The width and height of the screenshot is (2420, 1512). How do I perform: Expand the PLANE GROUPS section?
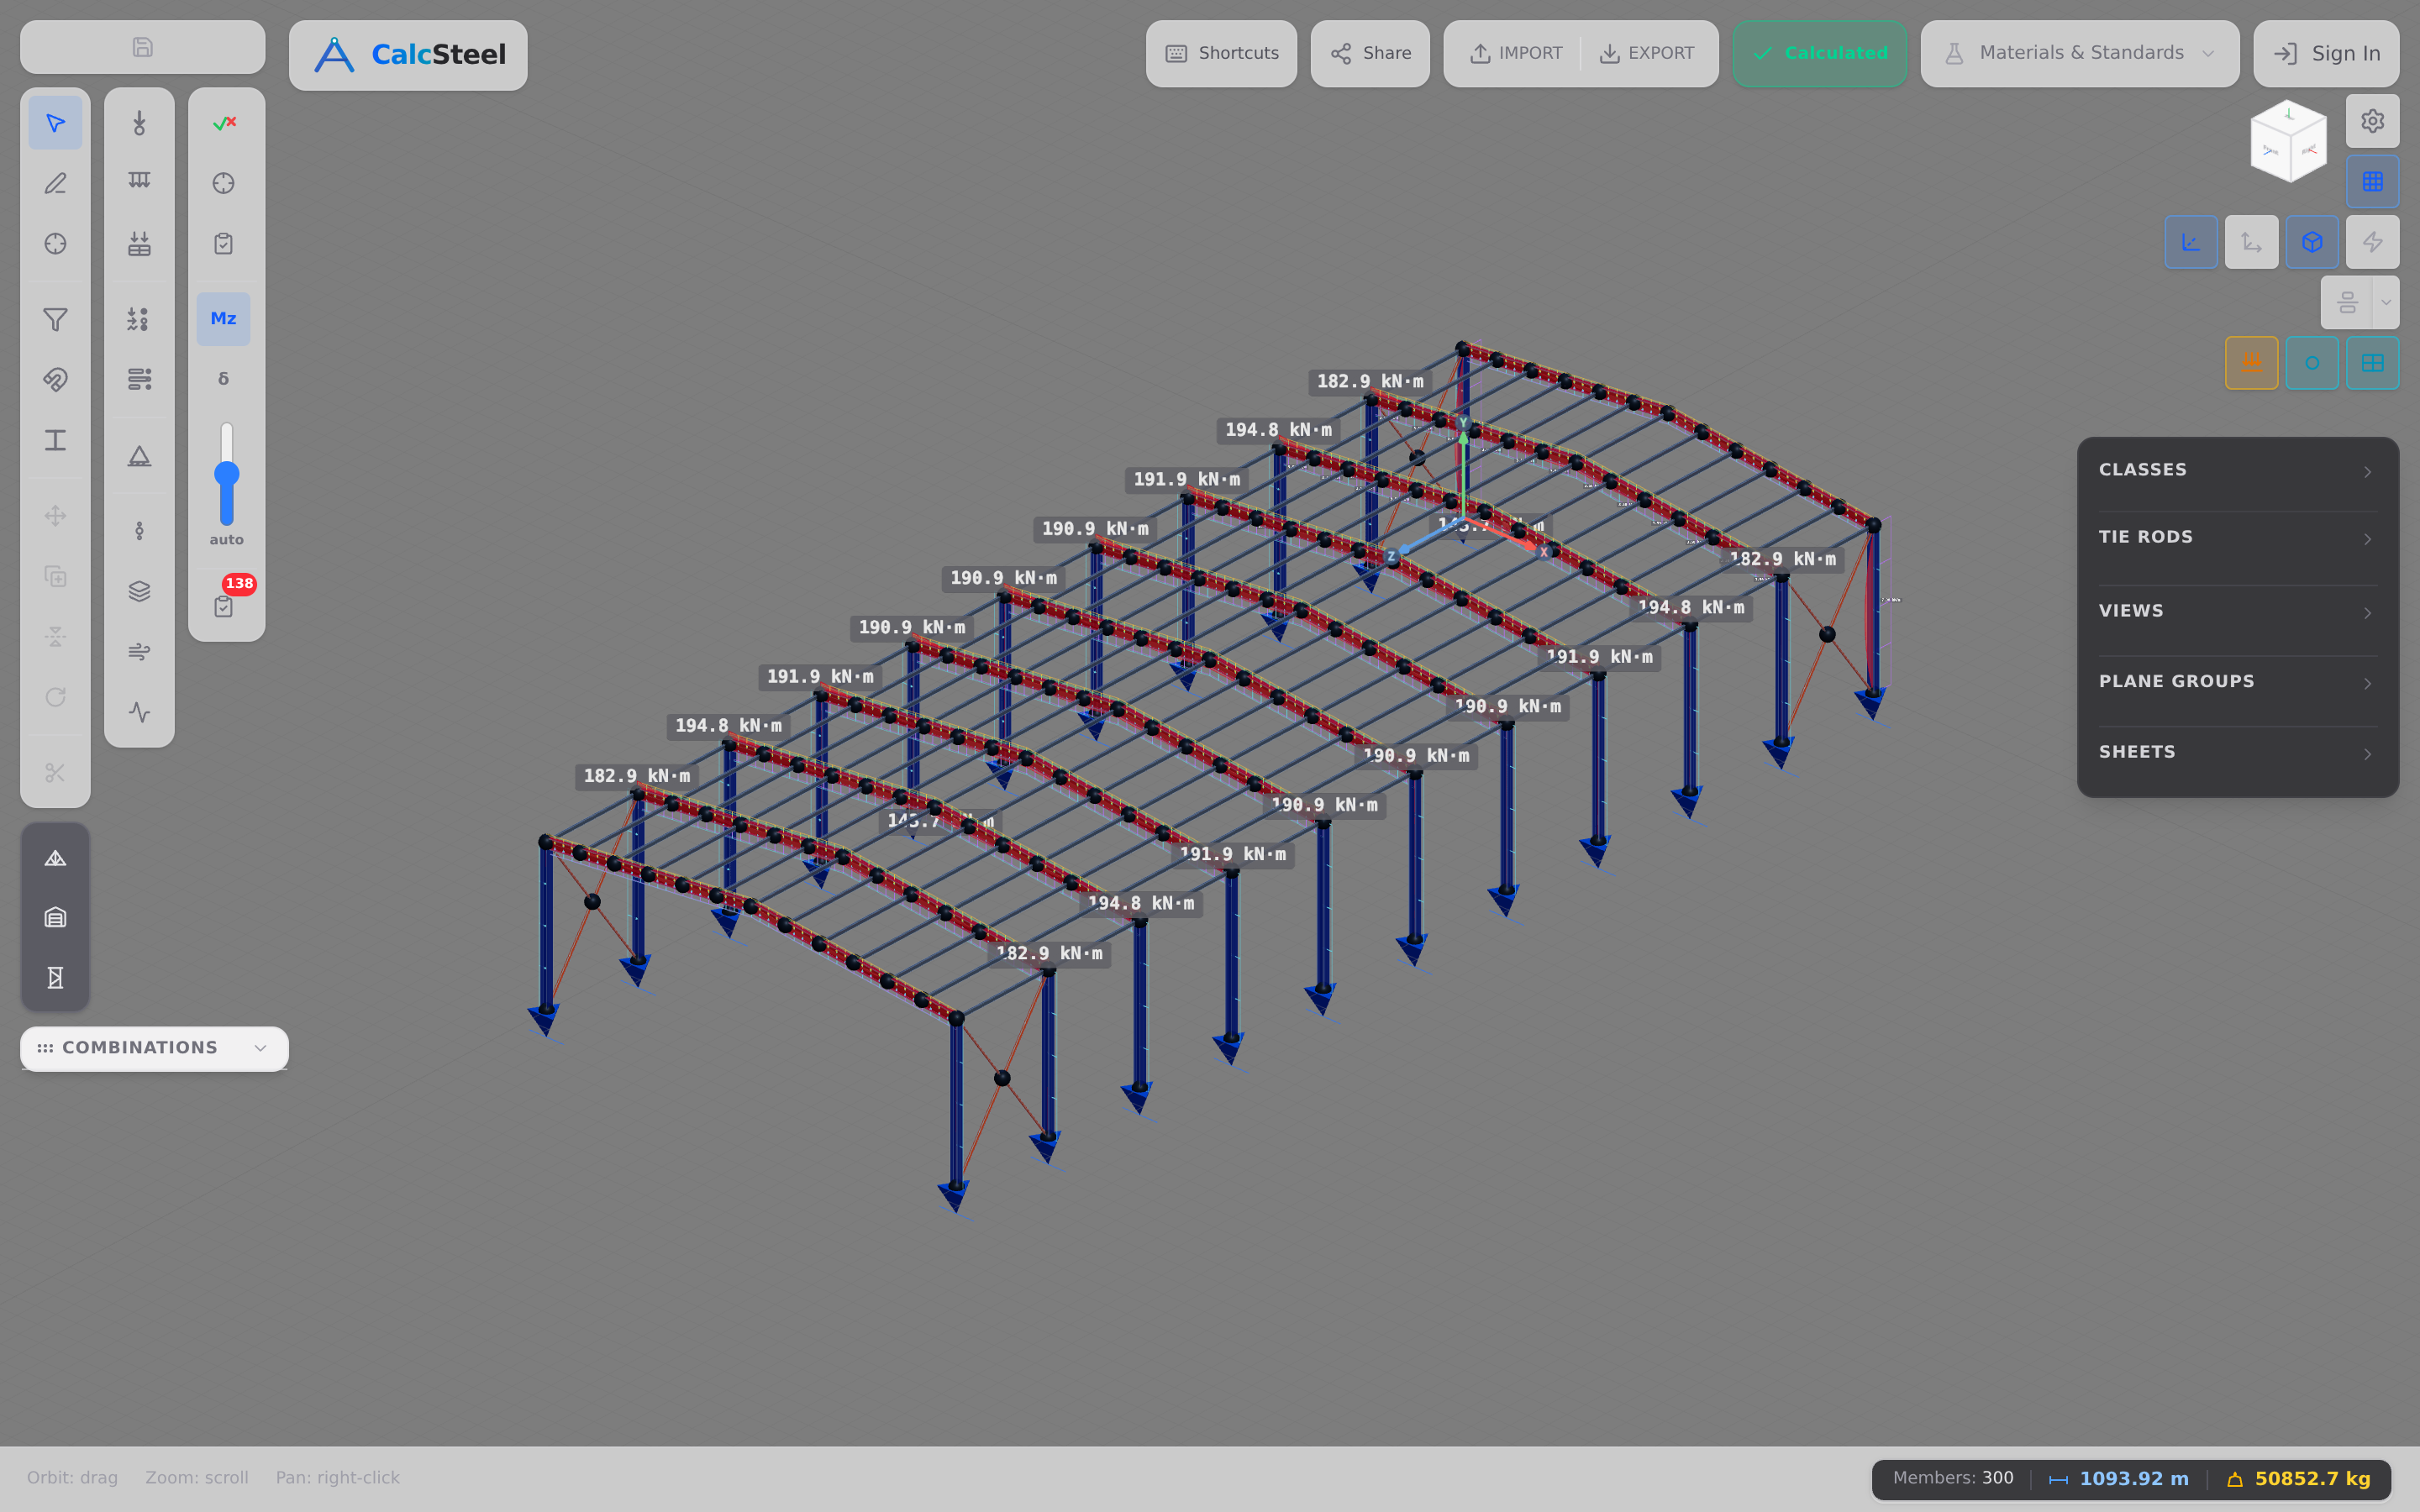pyautogui.click(x=2237, y=682)
